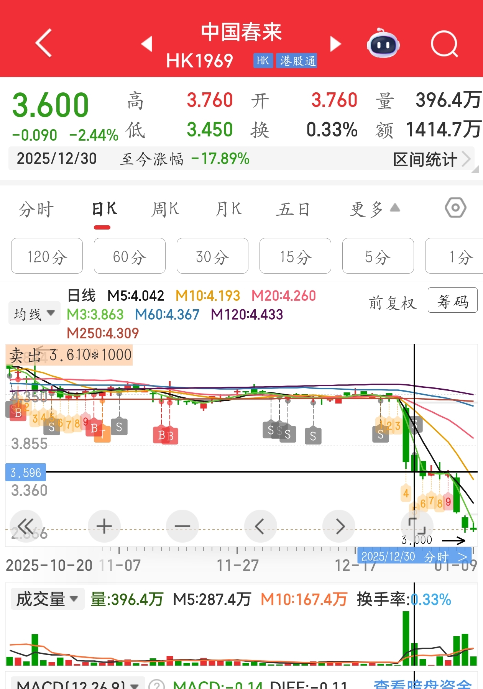The image size is (483, 689).
Task: Tap the 卖出 3.610*1000 trade banner
Action: click(69, 355)
